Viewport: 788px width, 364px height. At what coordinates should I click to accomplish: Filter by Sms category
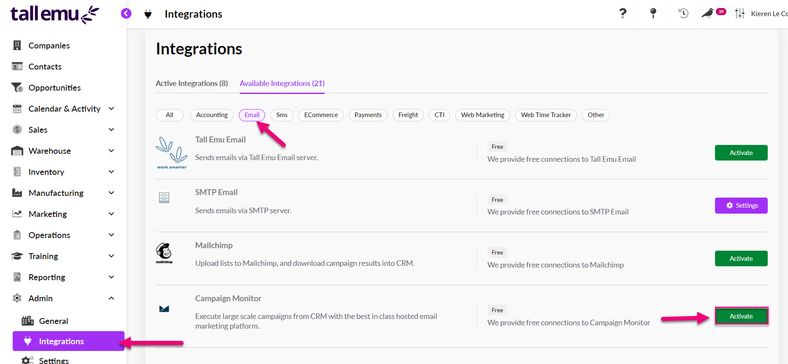coord(282,115)
